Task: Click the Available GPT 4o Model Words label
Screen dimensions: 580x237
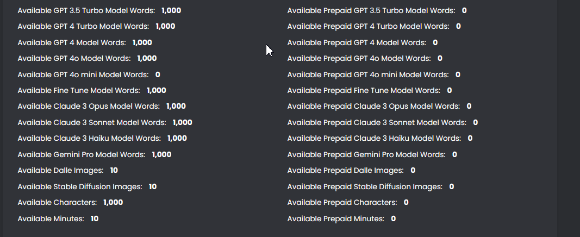Action: pos(74,58)
